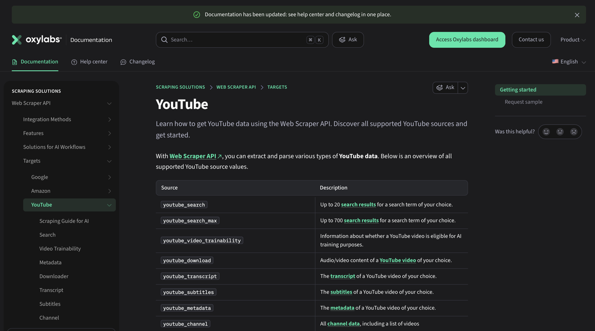595x331 pixels.
Task: Open the English language selector
Action: tap(569, 62)
